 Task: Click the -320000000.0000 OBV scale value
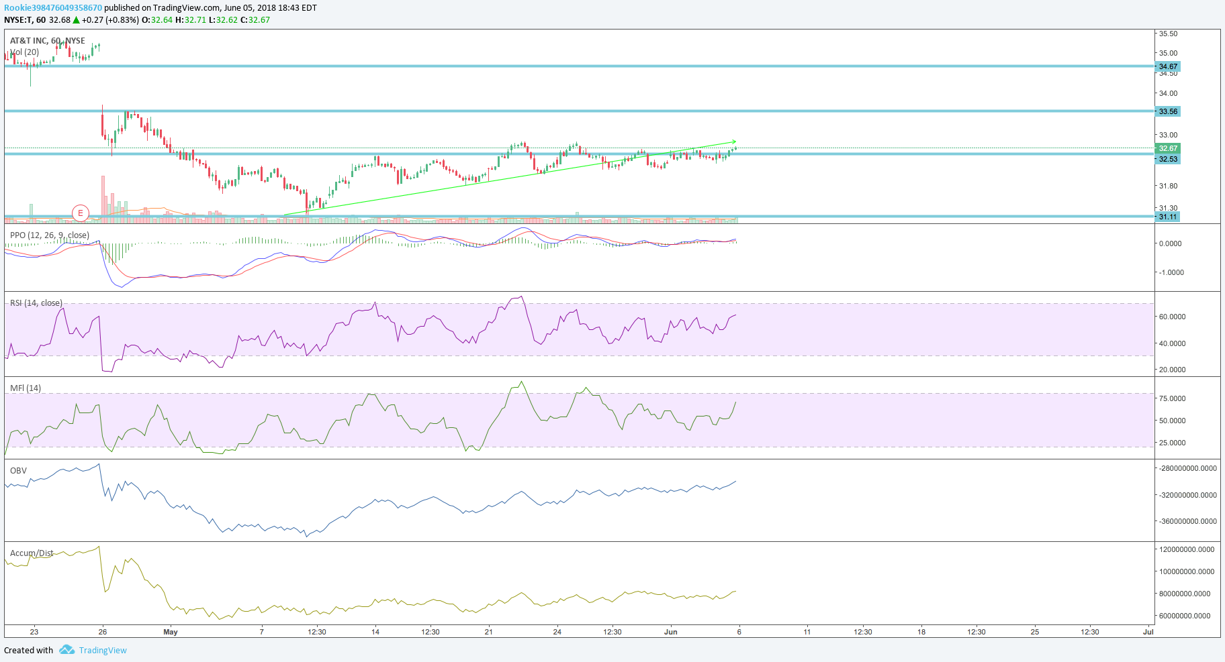click(x=1187, y=495)
